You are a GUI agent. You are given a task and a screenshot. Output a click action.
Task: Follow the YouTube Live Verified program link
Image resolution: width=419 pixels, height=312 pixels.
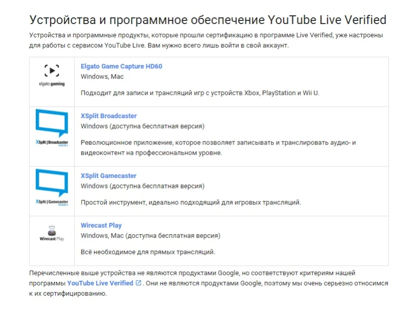tap(100, 283)
